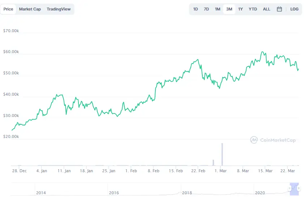
Task: Click the 15. Mar date label
Action: tap(265, 171)
